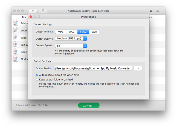Select the Love song title
The height and width of the screenshot is (127, 177).
[x=24, y=30]
